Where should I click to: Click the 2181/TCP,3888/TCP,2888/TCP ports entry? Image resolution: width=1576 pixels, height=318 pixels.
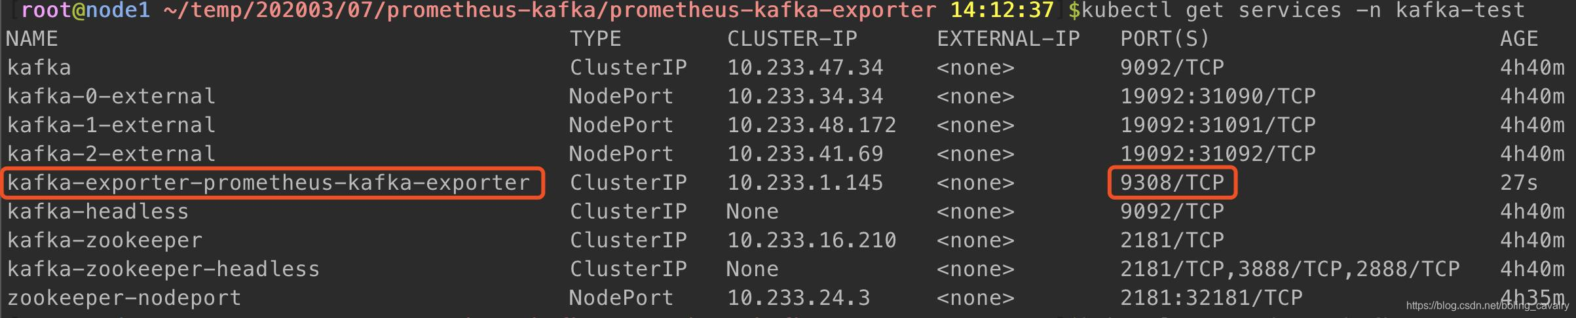[1290, 269]
